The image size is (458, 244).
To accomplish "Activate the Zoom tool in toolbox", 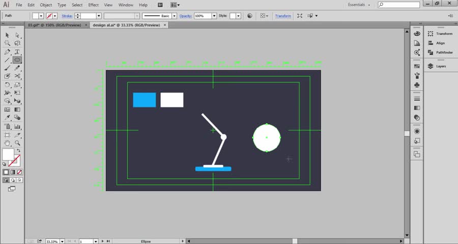I will 17,143.
